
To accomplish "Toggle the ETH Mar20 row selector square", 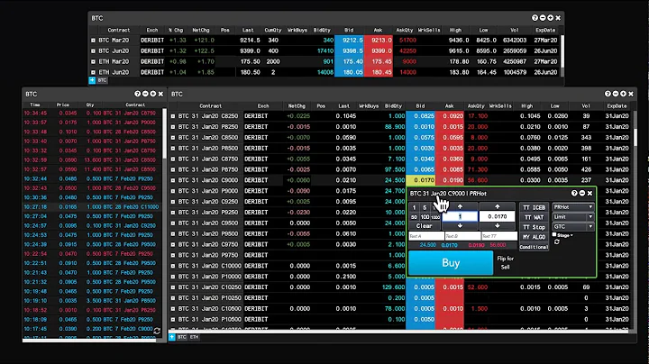I will pyautogui.click(x=93, y=62).
